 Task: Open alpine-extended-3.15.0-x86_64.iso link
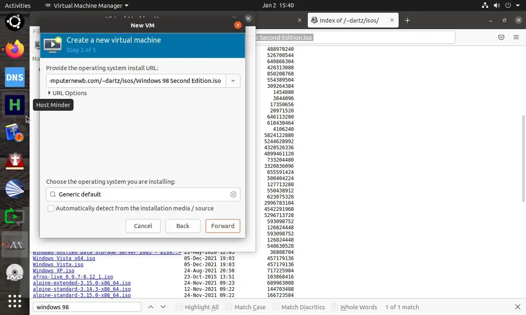click(82, 283)
